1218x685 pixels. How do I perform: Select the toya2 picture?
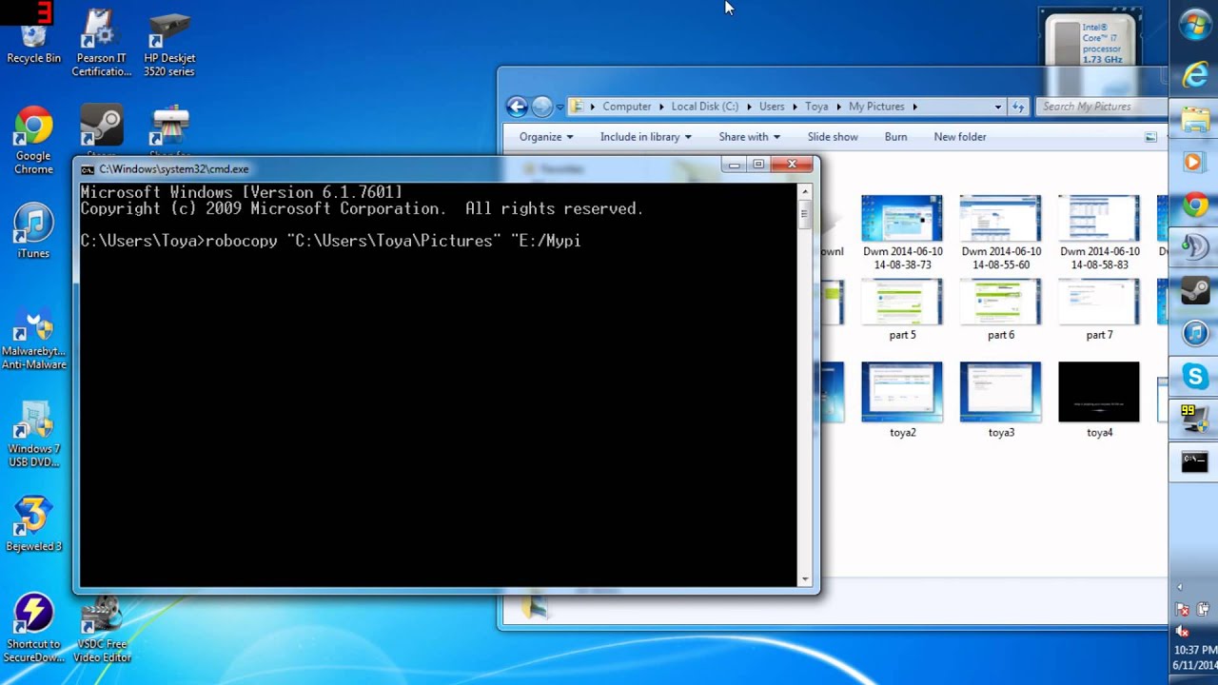point(902,400)
